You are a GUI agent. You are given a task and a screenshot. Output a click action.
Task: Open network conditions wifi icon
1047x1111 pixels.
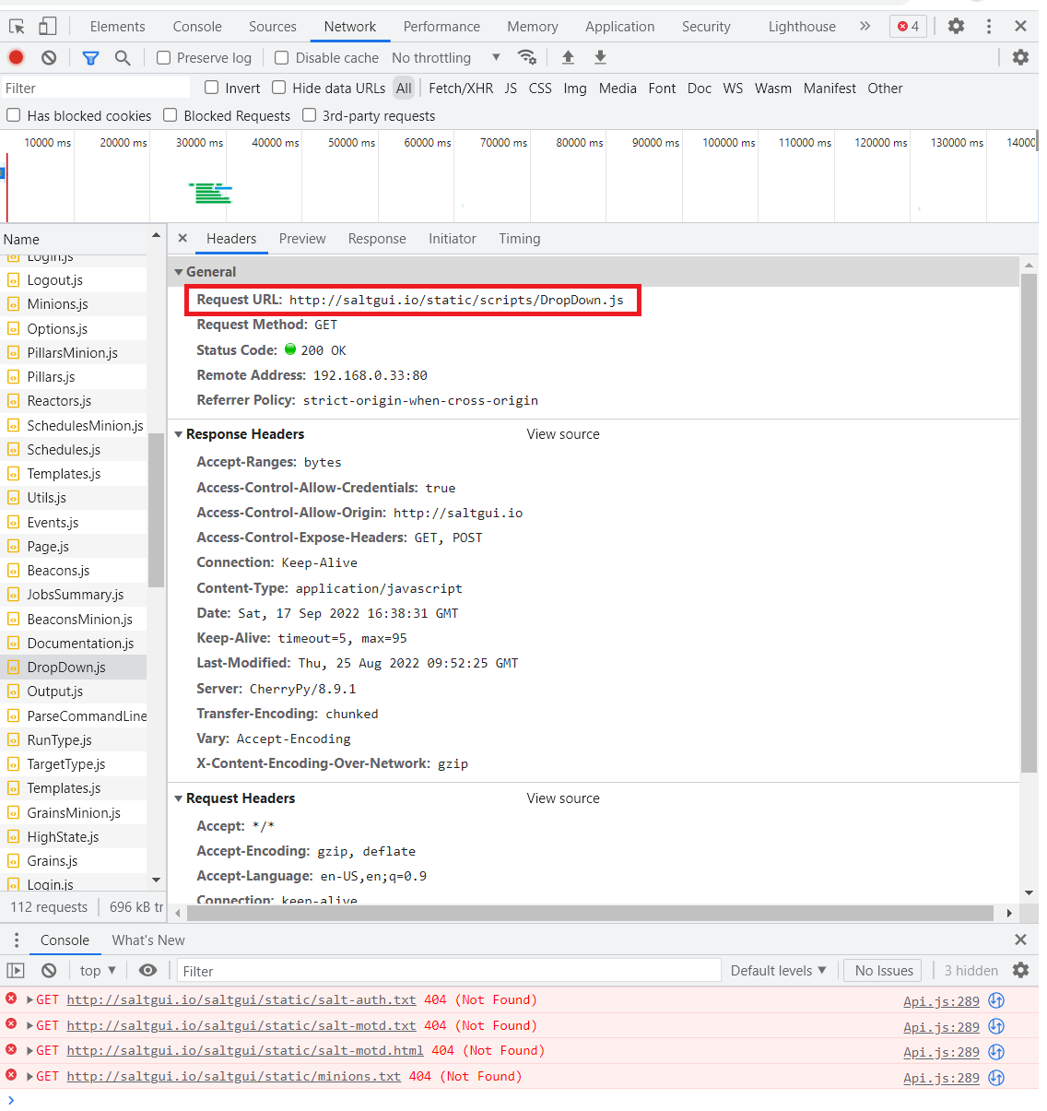527,57
